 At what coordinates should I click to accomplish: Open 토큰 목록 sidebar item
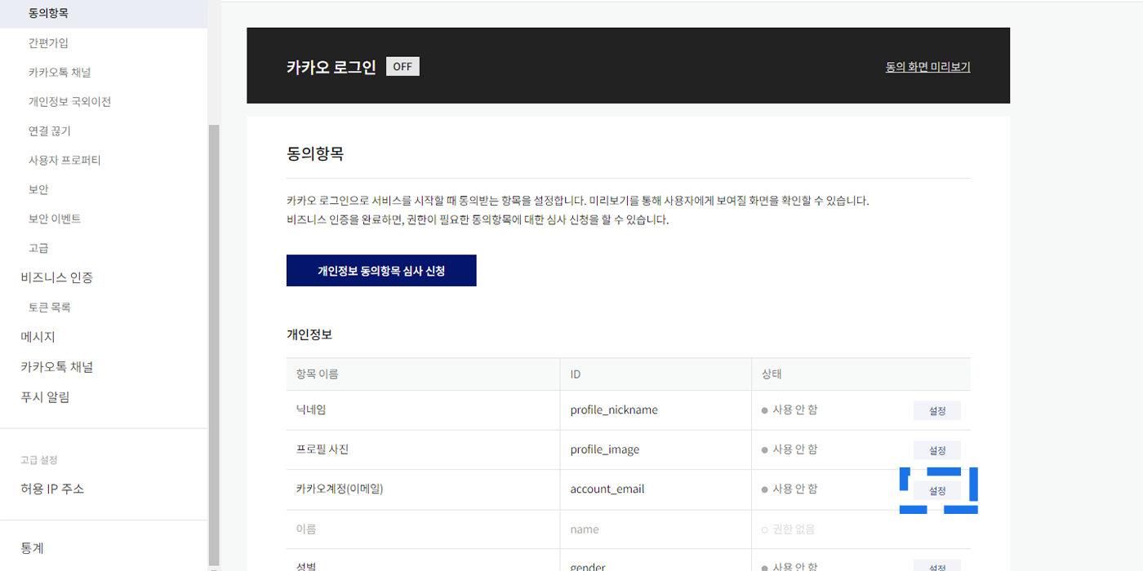pos(49,307)
